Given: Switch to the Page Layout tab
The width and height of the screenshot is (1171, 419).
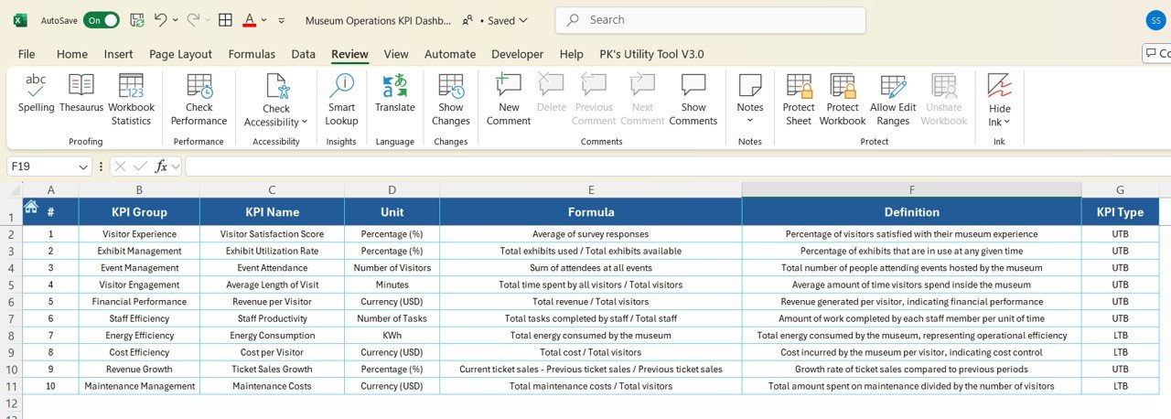Looking at the screenshot, I should tap(180, 54).
